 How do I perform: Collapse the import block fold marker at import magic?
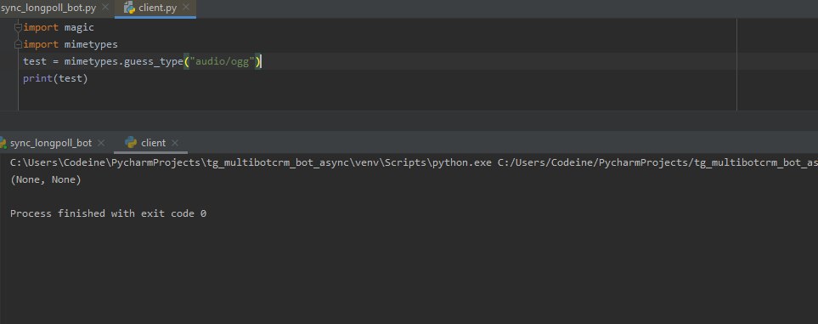pos(18,27)
